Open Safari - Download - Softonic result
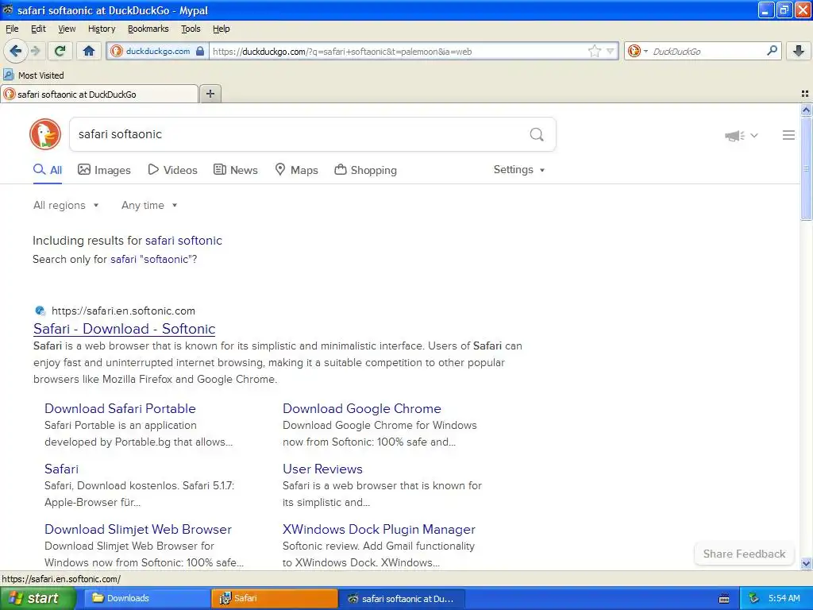Viewport: 813px width, 610px height. point(124,329)
